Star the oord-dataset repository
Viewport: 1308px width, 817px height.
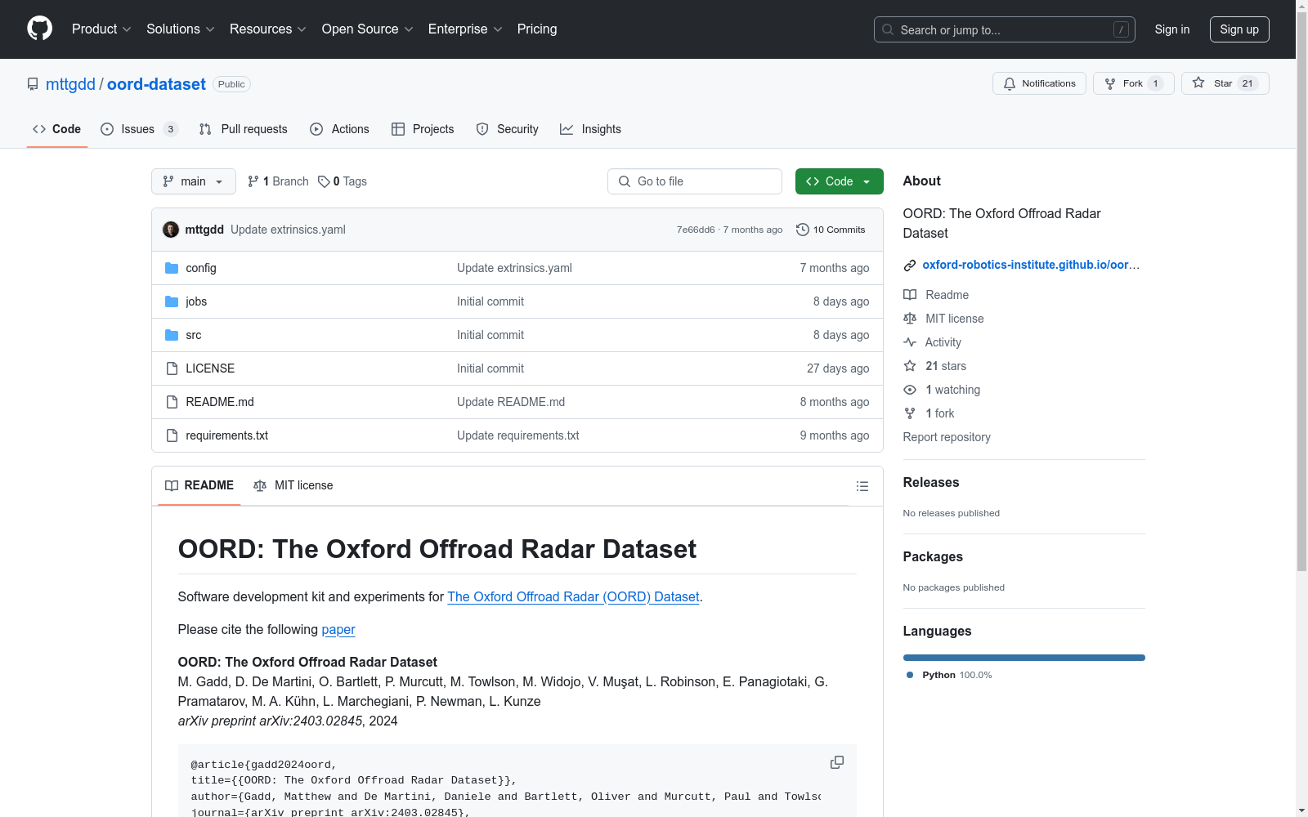[1225, 83]
